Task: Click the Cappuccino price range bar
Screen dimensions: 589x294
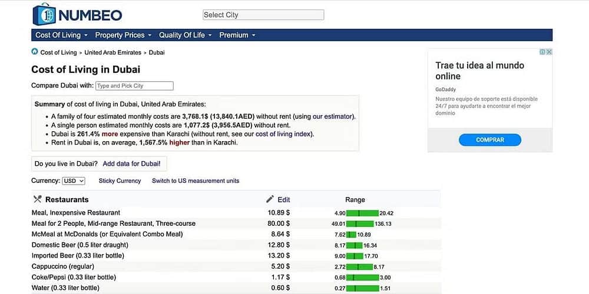Action: (x=359, y=266)
